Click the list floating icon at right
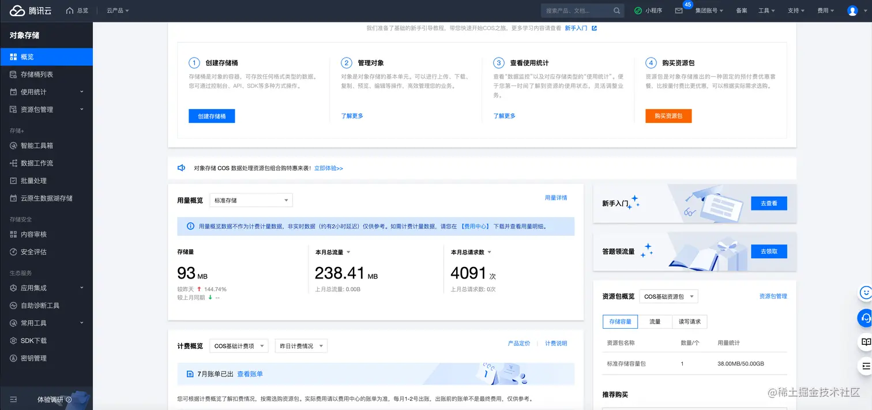This screenshot has height=410, width=872. point(866,366)
